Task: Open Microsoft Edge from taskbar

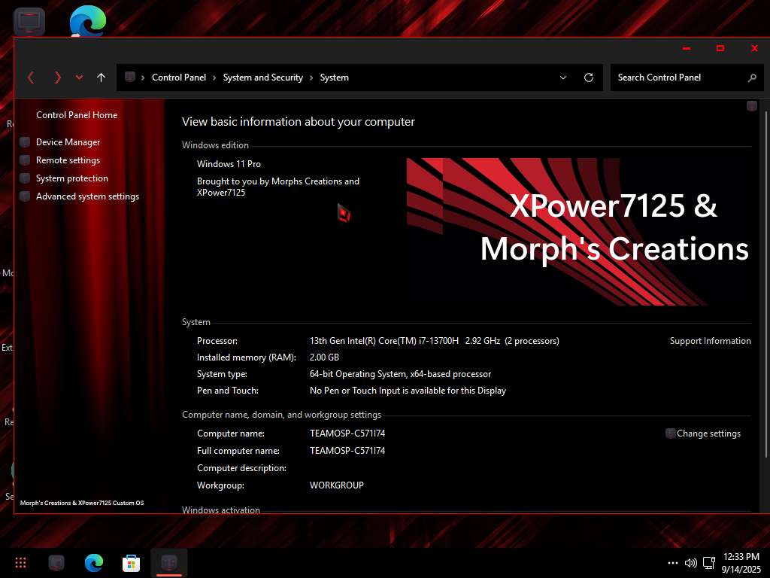Action: [x=94, y=563]
